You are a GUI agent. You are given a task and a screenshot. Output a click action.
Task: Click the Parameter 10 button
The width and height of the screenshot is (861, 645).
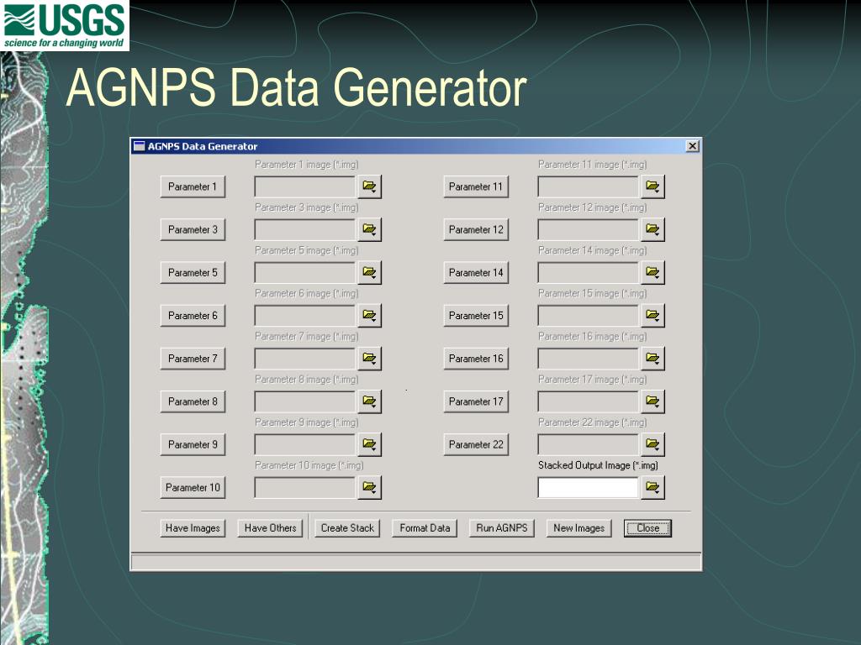[193, 487]
